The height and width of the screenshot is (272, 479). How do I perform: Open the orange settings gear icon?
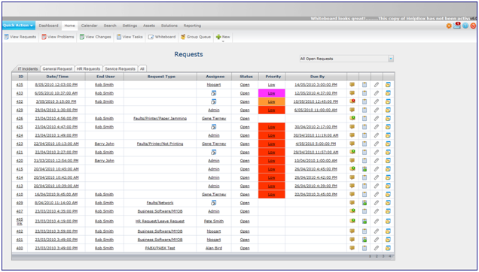(449, 26)
